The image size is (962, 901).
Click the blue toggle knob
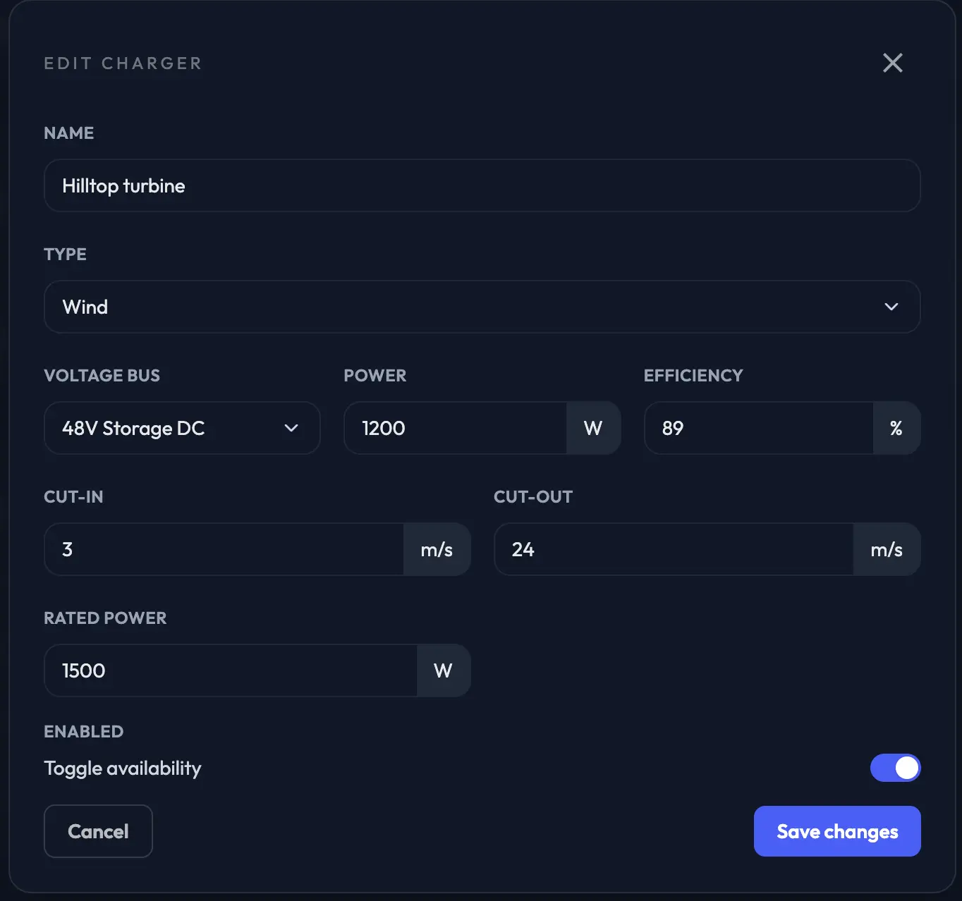[x=906, y=768]
